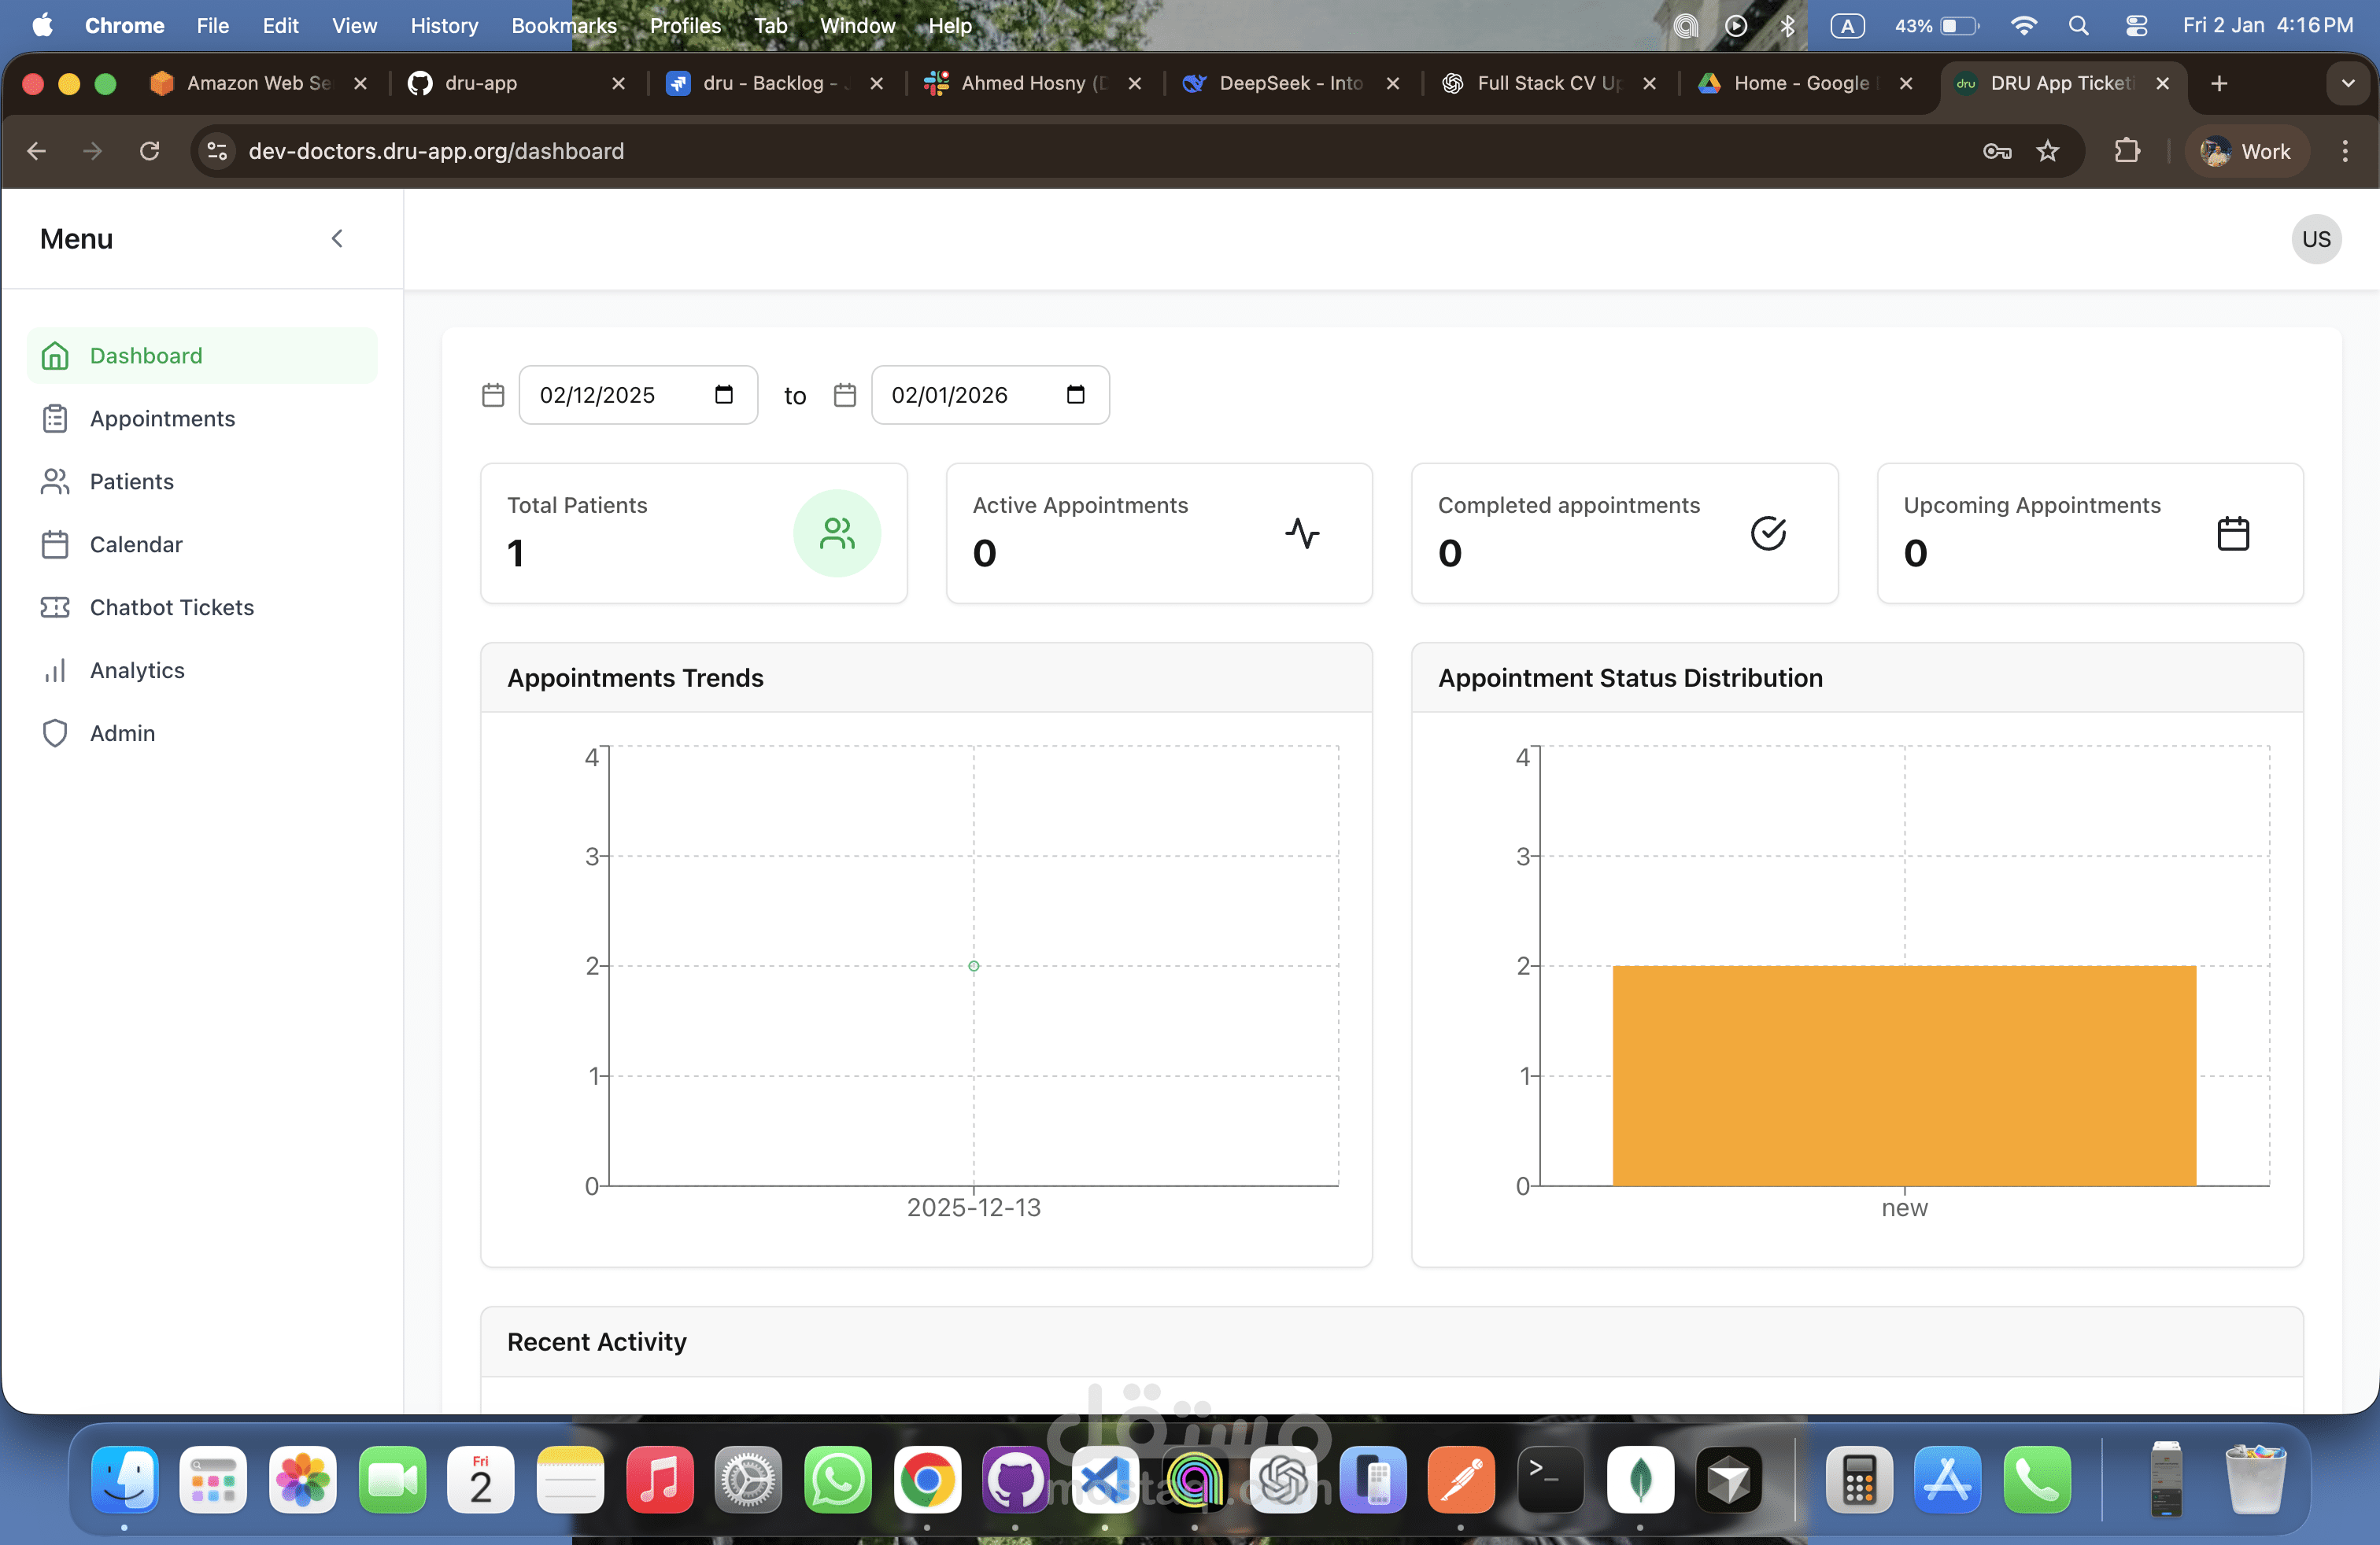Open the start date calendar picker
Screen dimensions: 2380x1545
click(723, 395)
